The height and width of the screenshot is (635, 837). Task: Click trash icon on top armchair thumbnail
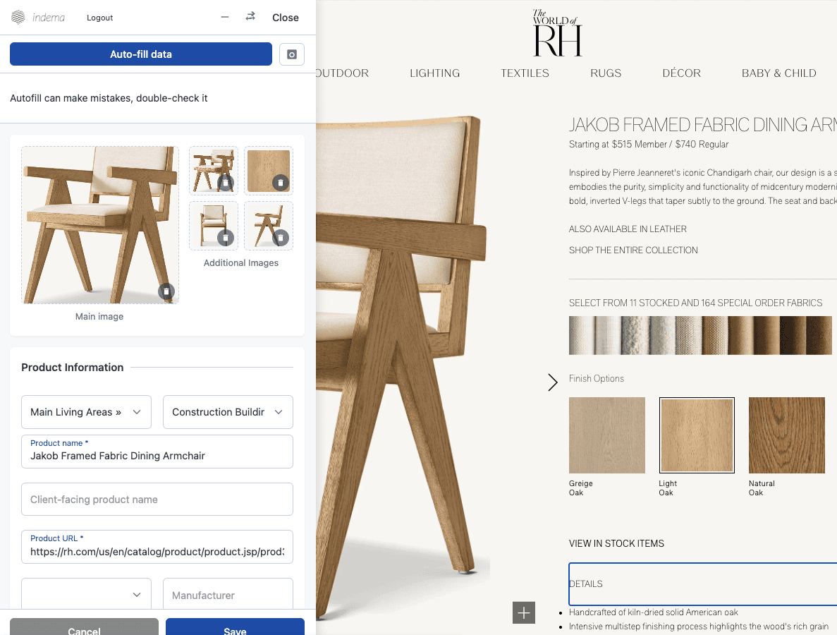pos(224,183)
